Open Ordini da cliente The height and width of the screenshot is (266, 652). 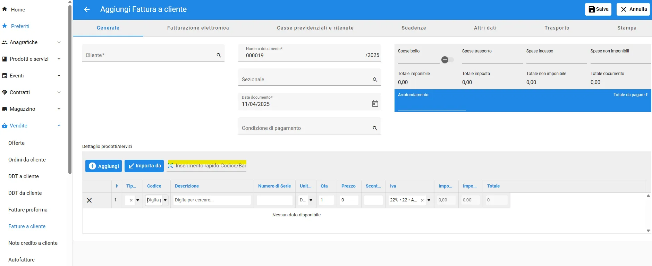27,160
